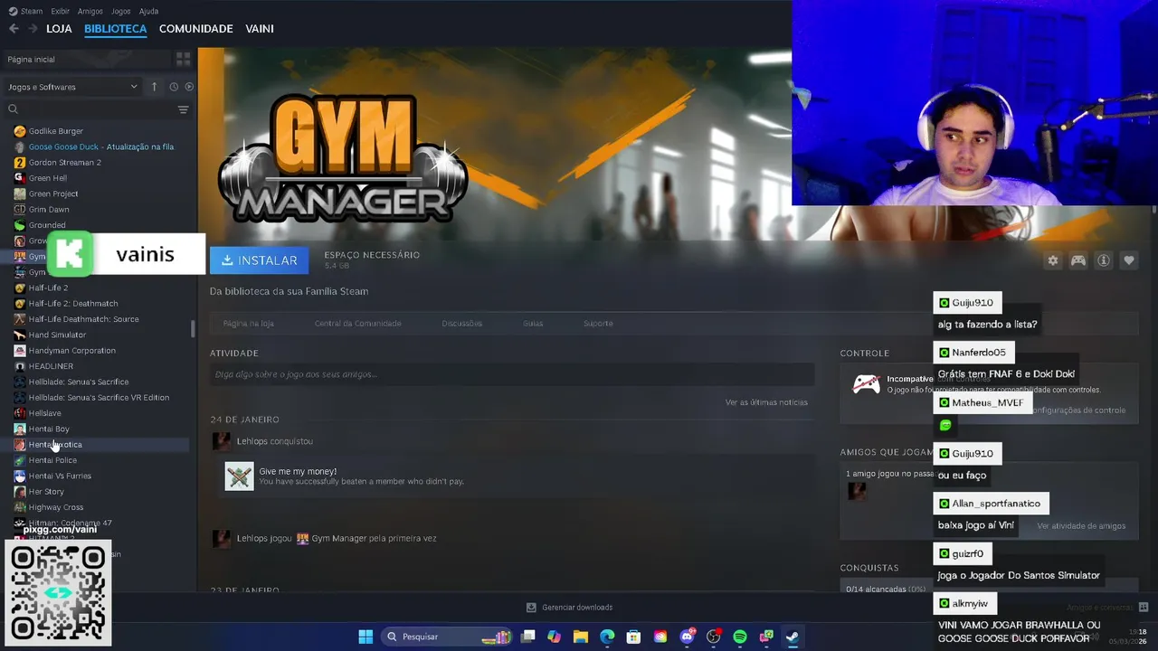Expand Jogos e Softwares dropdown
The image size is (1158, 651).
point(72,87)
